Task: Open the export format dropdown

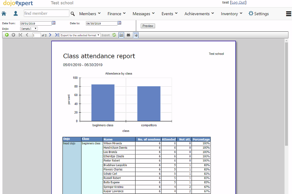Action: coord(80,35)
